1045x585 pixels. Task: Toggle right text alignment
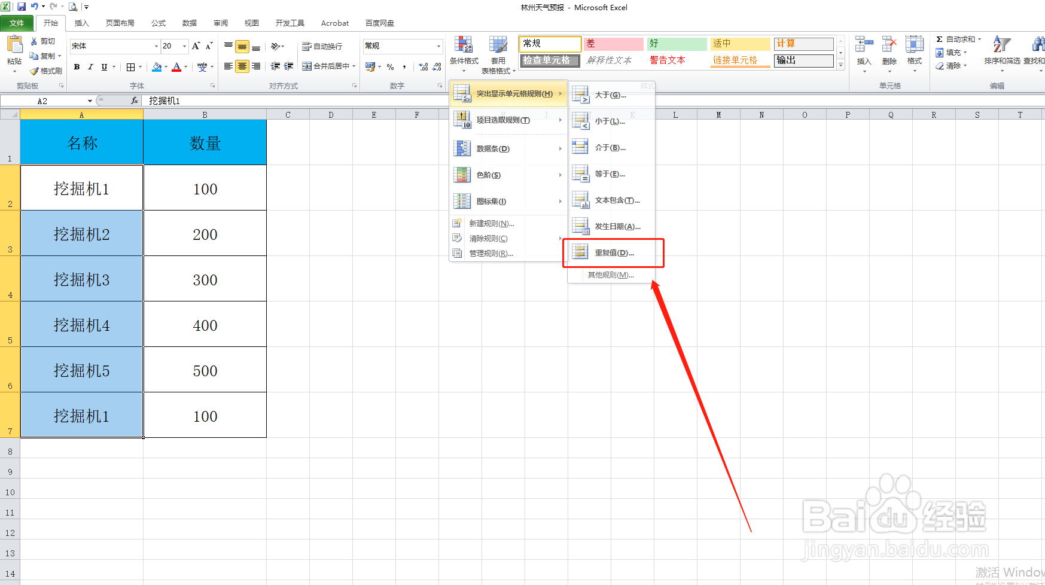[256, 66]
